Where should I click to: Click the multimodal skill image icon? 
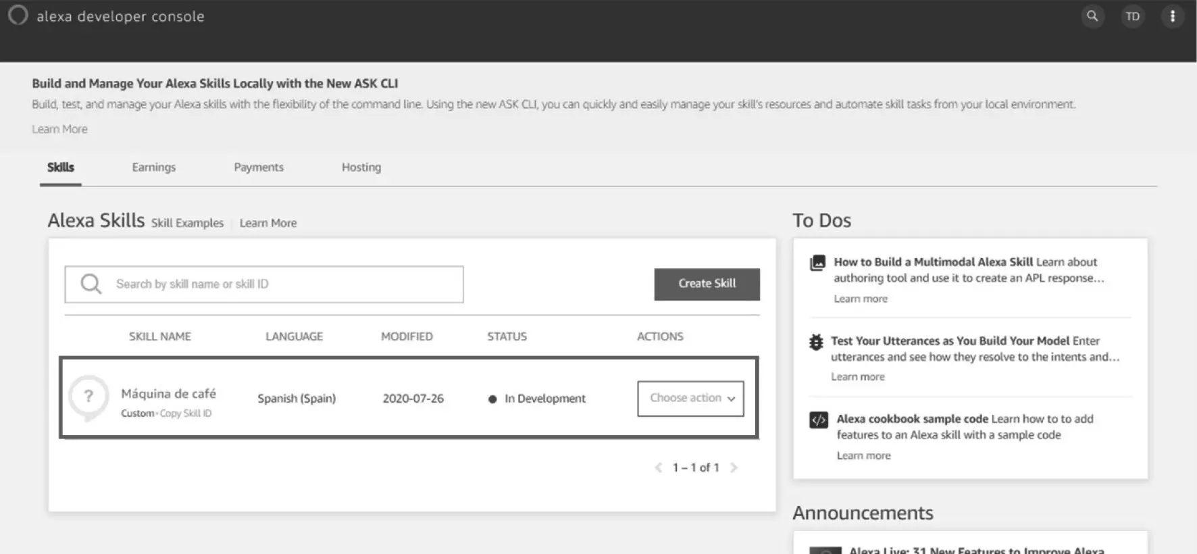tap(817, 263)
